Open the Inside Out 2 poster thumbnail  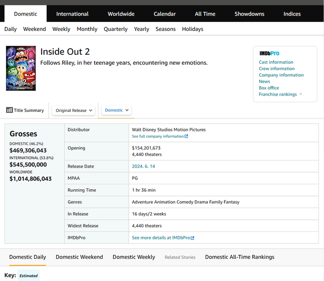coord(21,68)
